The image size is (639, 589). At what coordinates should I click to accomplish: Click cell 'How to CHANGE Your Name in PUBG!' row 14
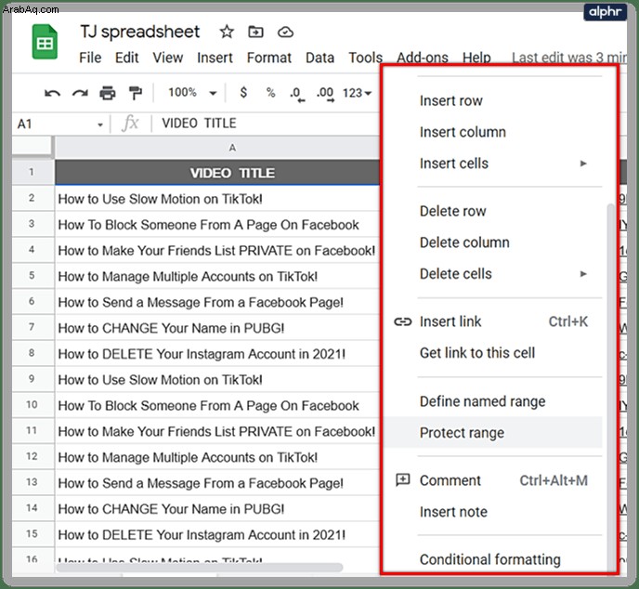click(x=217, y=509)
